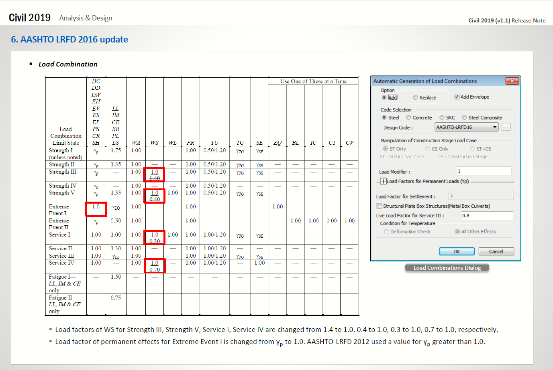Click the 'Strength III' row label
Screen dimensions: 553x370
63,172
